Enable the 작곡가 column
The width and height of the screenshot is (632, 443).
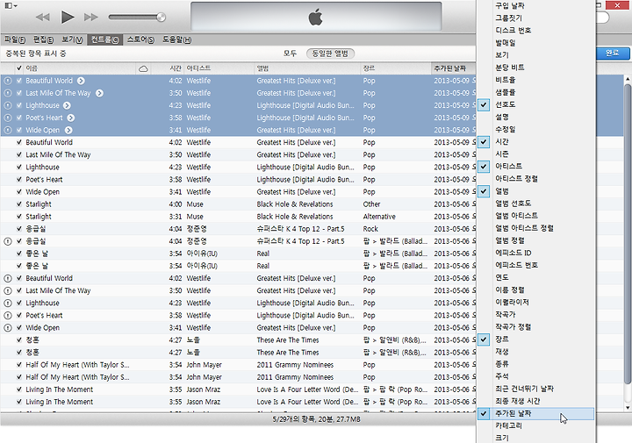point(535,315)
